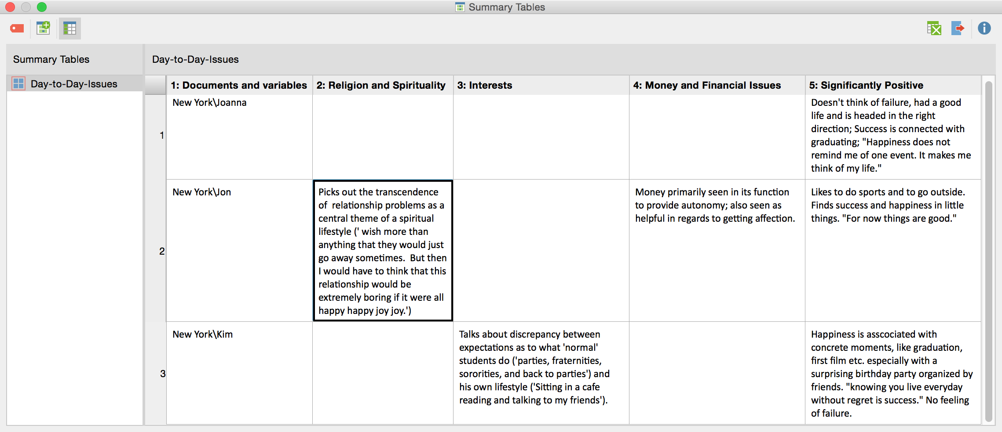Select row number 1 header

pyautogui.click(x=156, y=137)
